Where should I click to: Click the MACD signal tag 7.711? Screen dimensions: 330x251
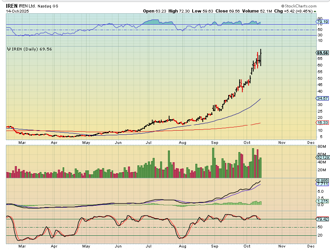coord(323,184)
